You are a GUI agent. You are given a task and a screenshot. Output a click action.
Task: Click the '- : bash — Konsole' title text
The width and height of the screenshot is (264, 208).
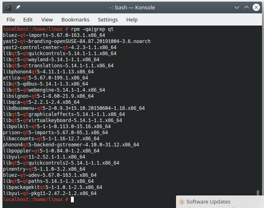click(132, 7)
